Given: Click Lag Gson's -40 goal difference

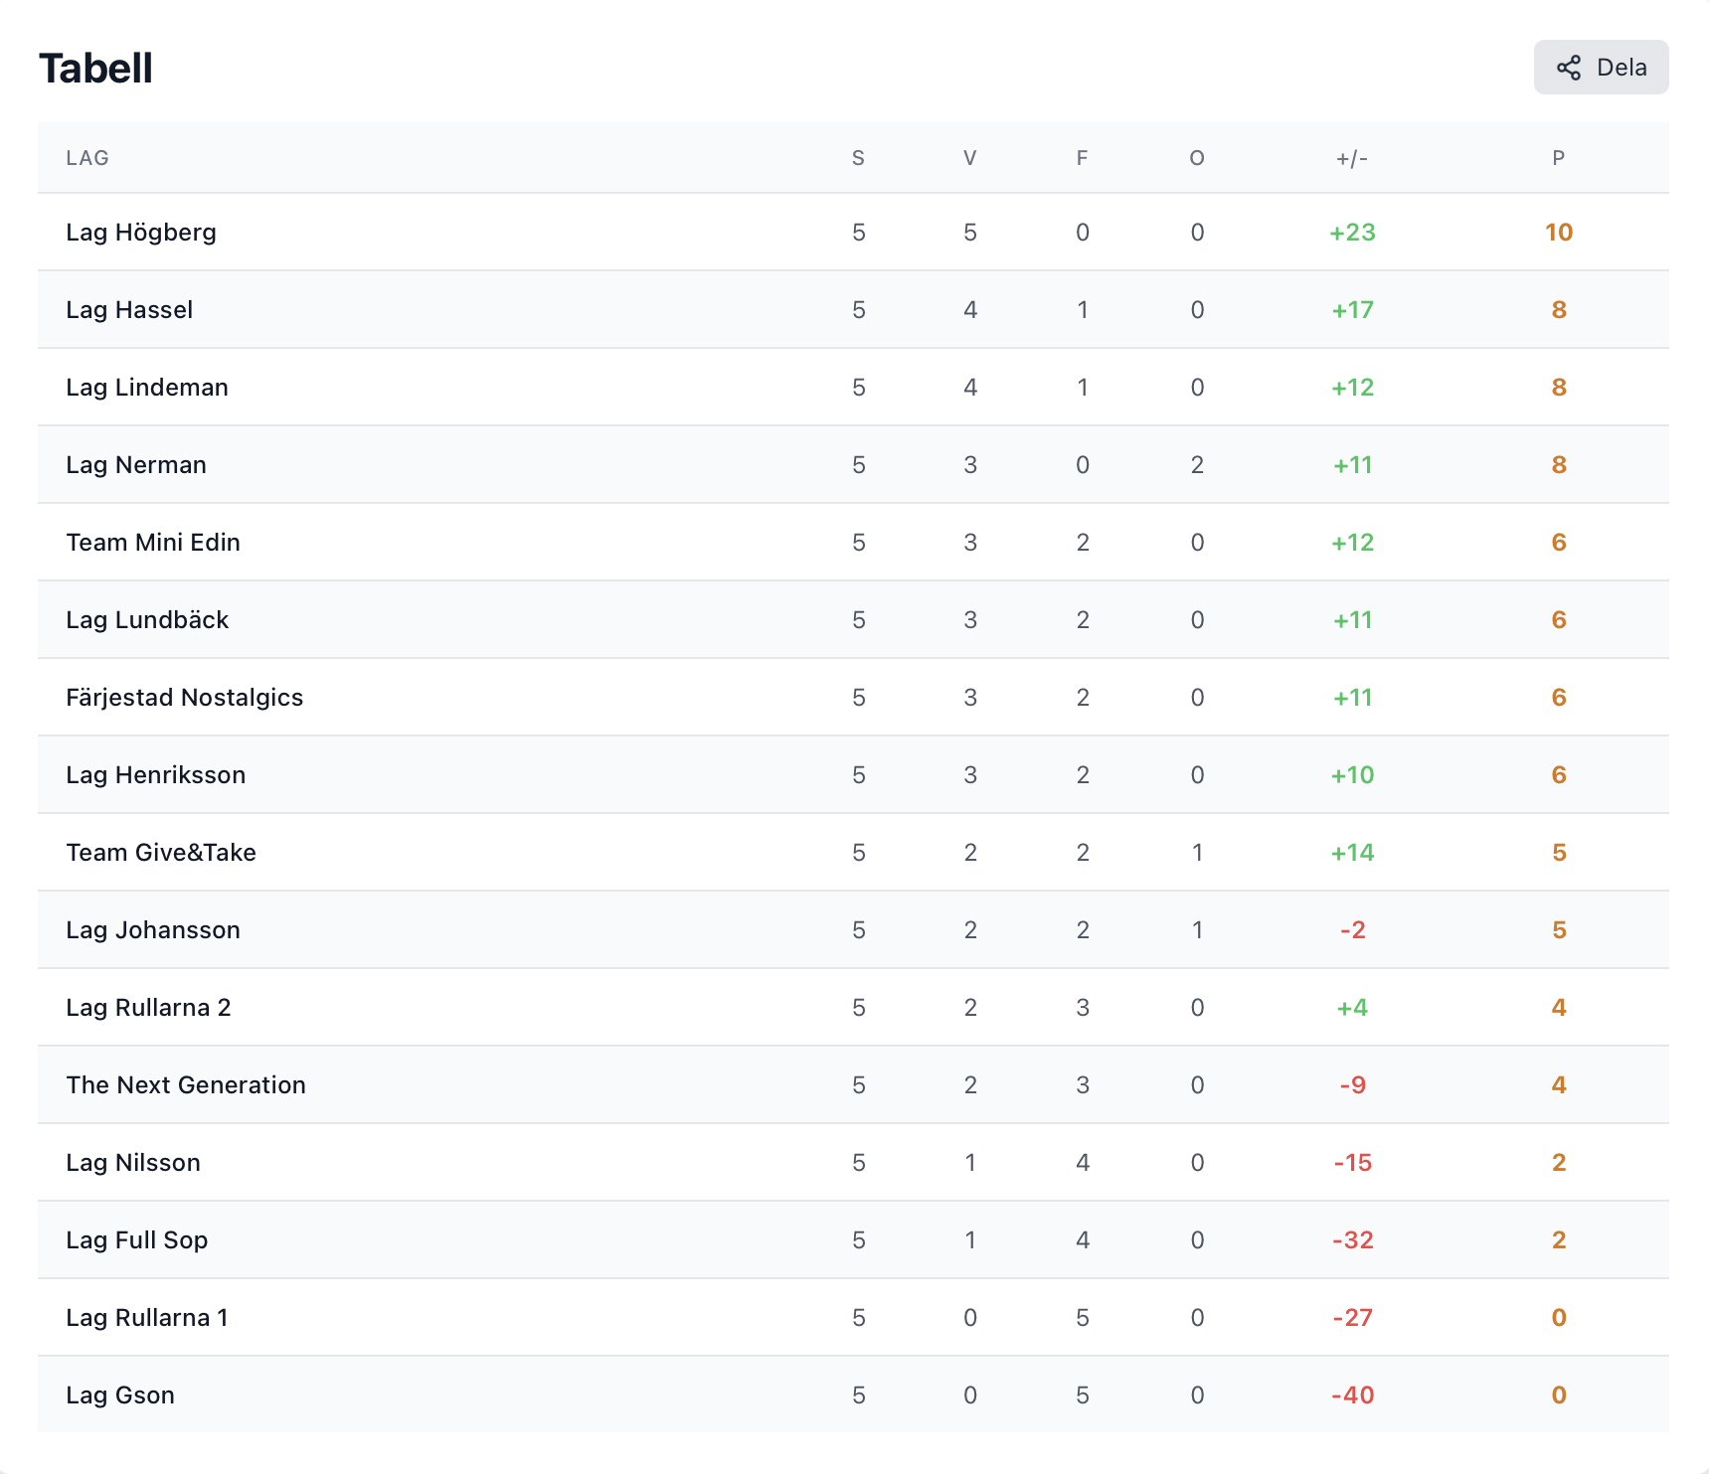Looking at the screenshot, I should [x=1352, y=1394].
